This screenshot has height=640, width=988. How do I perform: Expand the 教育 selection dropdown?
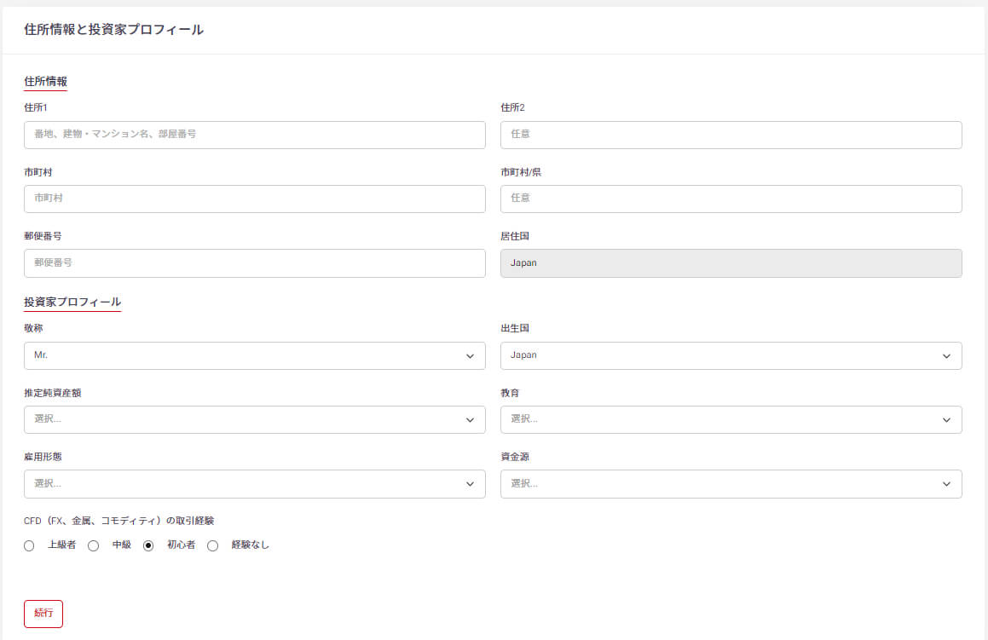click(731, 419)
